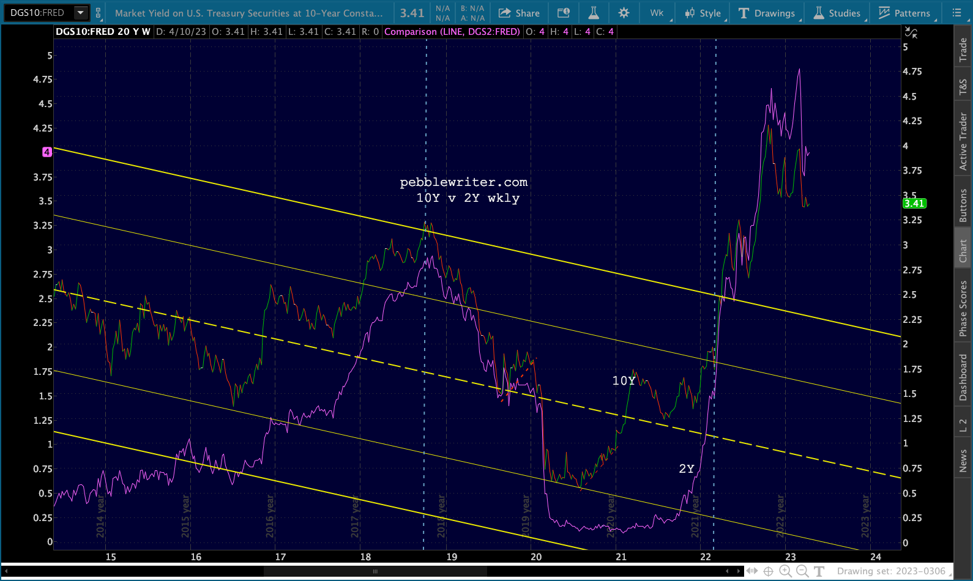This screenshot has width=973, height=581.
Task: Click the horizontal scrollbar thumb
Action: pos(375,571)
